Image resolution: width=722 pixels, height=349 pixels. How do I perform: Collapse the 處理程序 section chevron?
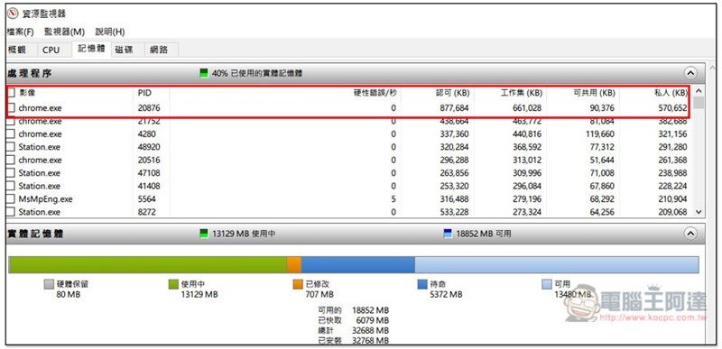click(x=690, y=73)
